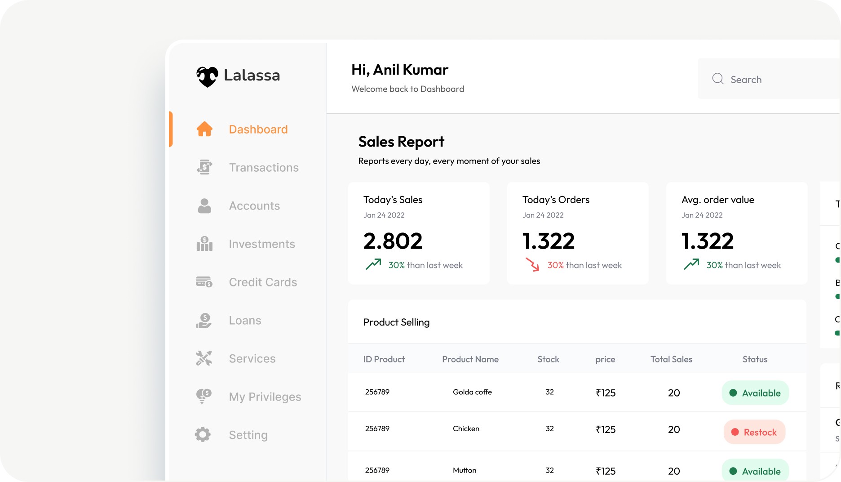
Task: Click the Accounts person icon
Action: (204, 206)
